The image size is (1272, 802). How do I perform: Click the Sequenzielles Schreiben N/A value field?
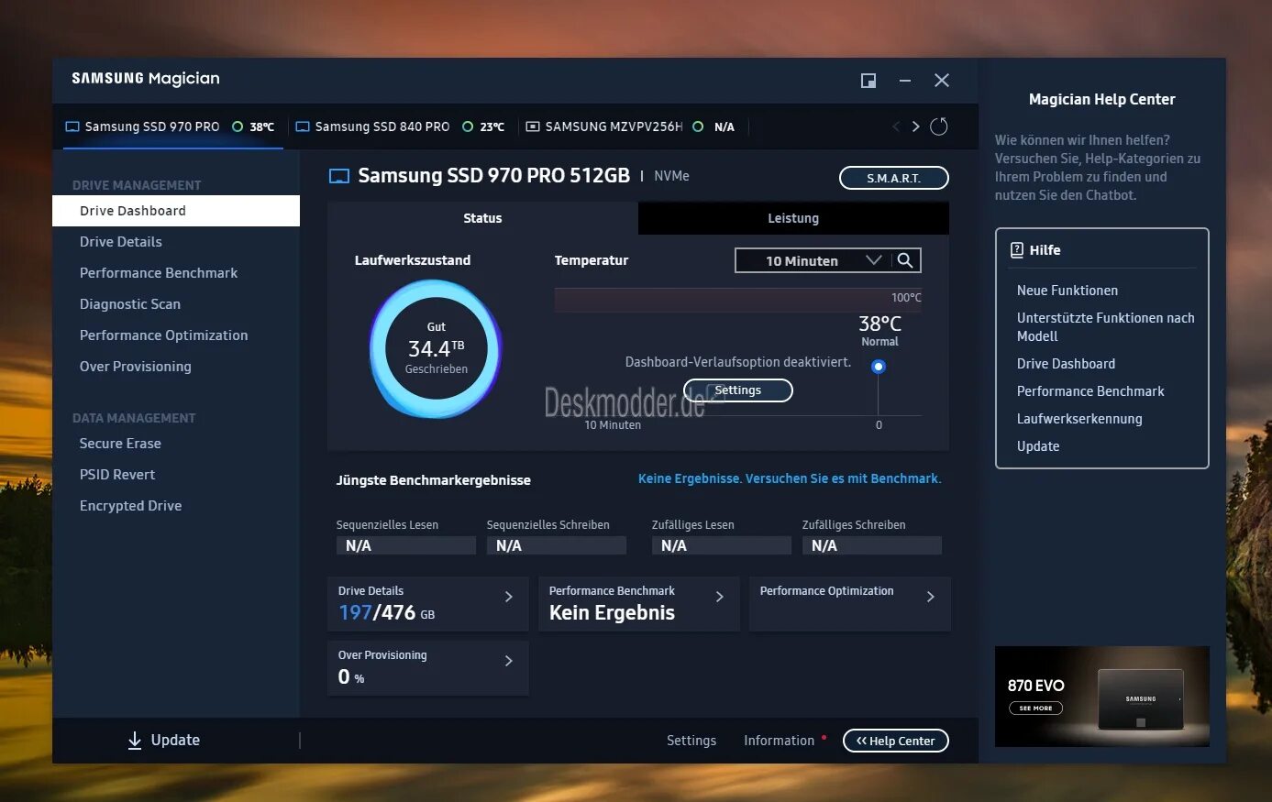557,545
